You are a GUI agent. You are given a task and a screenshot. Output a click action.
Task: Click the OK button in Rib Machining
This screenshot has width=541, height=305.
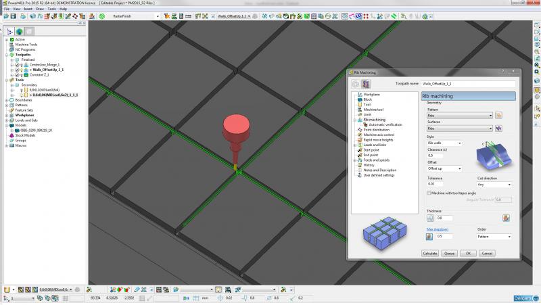[x=468, y=253]
